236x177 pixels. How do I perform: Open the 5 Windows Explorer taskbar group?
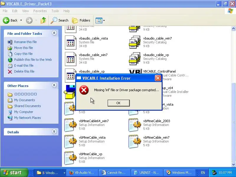point(49,173)
